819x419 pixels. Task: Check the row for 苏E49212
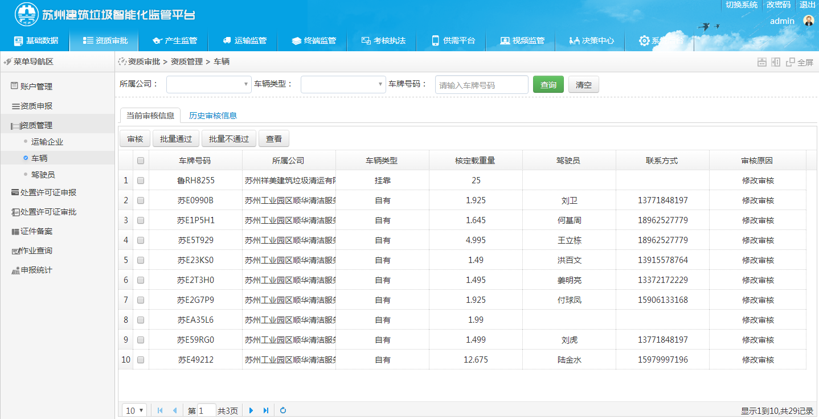tap(141, 360)
